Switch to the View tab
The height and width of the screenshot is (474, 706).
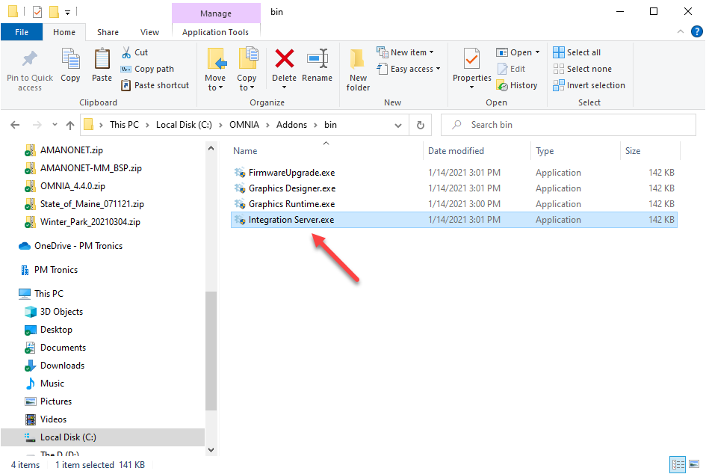(149, 32)
